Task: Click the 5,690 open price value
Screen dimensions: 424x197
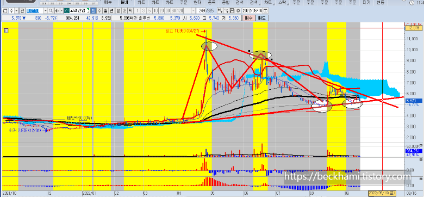Action: [x=195, y=18]
